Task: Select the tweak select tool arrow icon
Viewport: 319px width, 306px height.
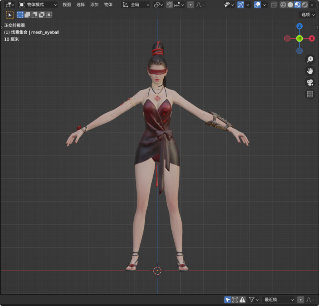Action: (10, 15)
